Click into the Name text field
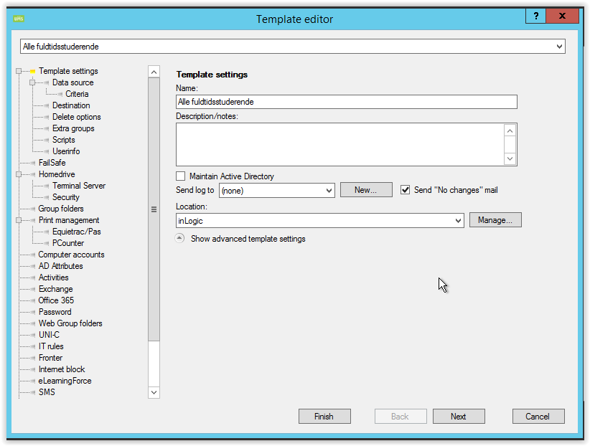This screenshot has height=446, width=590. pyautogui.click(x=346, y=102)
